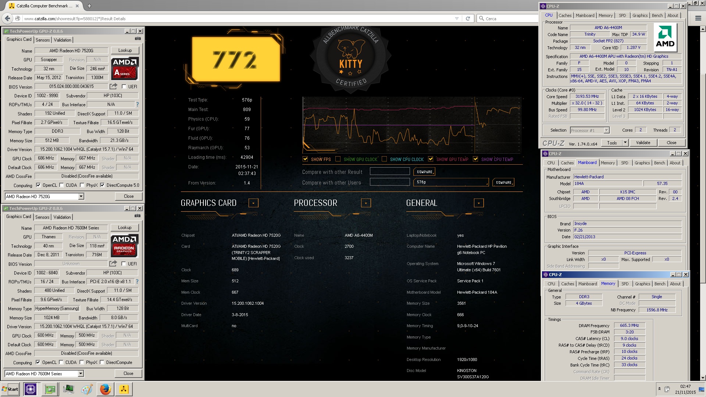Image resolution: width=706 pixels, height=397 pixels.
Task: Click COMPARE next to Compare with other Result
Action: pyautogui.click(x=424, y=172)
